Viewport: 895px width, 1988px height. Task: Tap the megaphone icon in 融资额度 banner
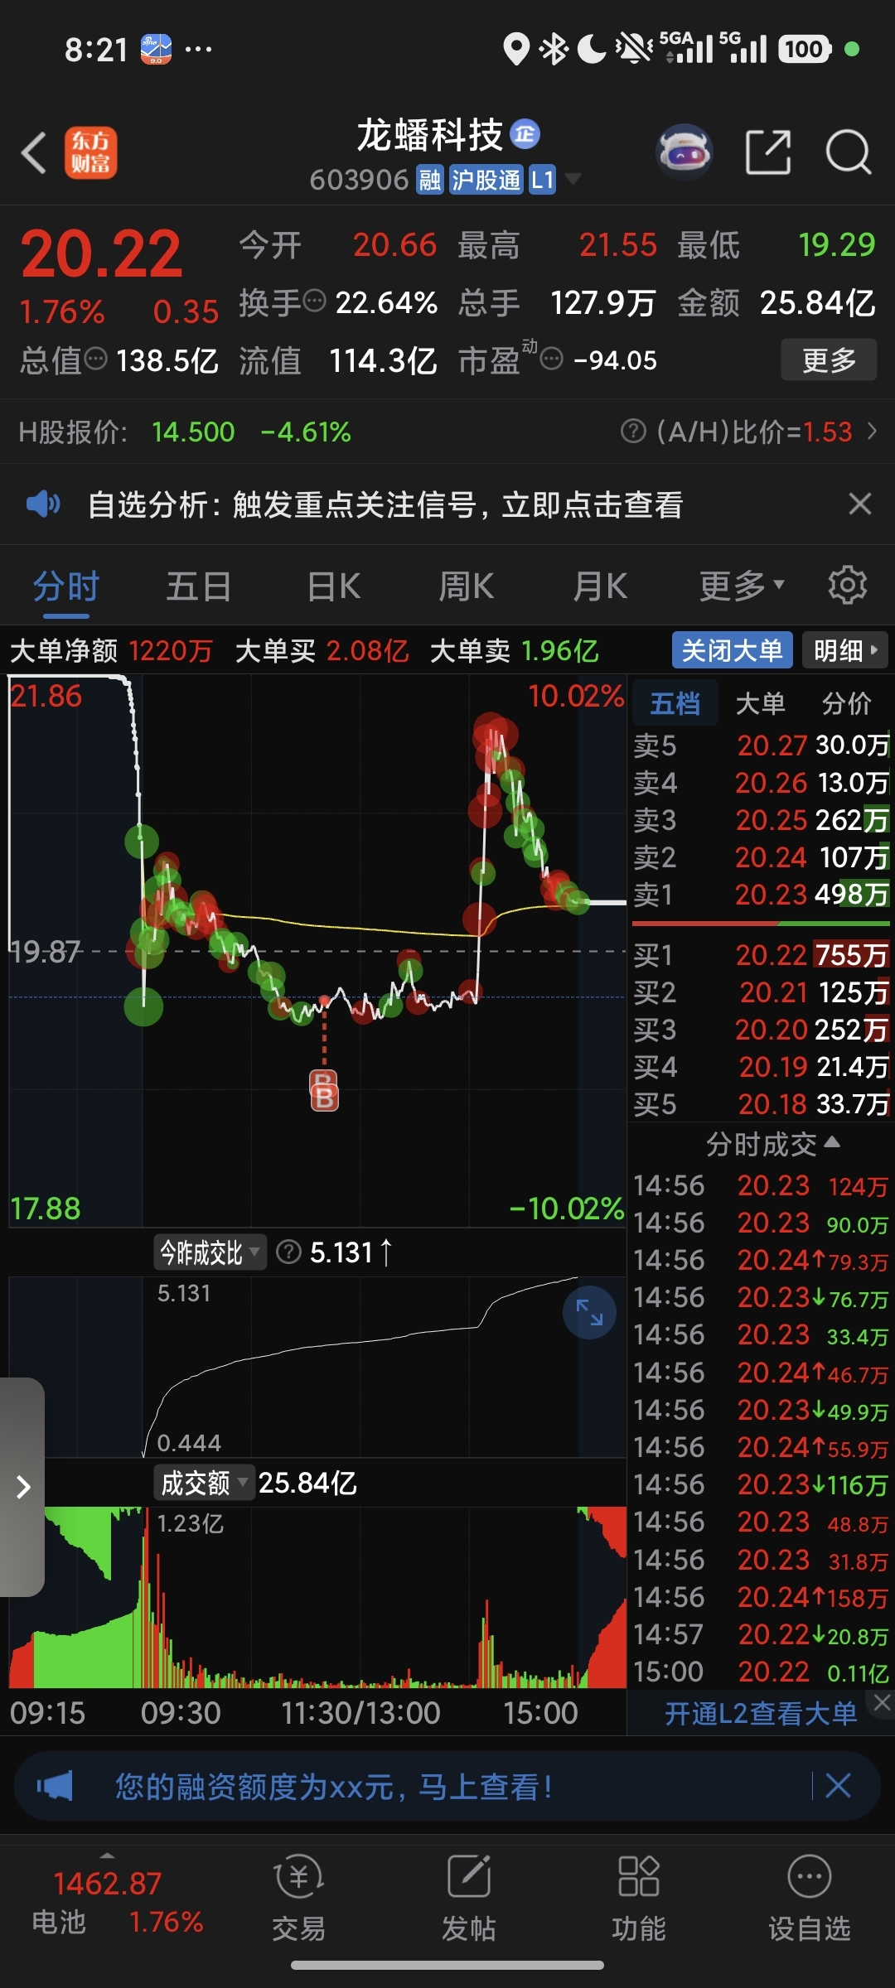pos(55,1786)
